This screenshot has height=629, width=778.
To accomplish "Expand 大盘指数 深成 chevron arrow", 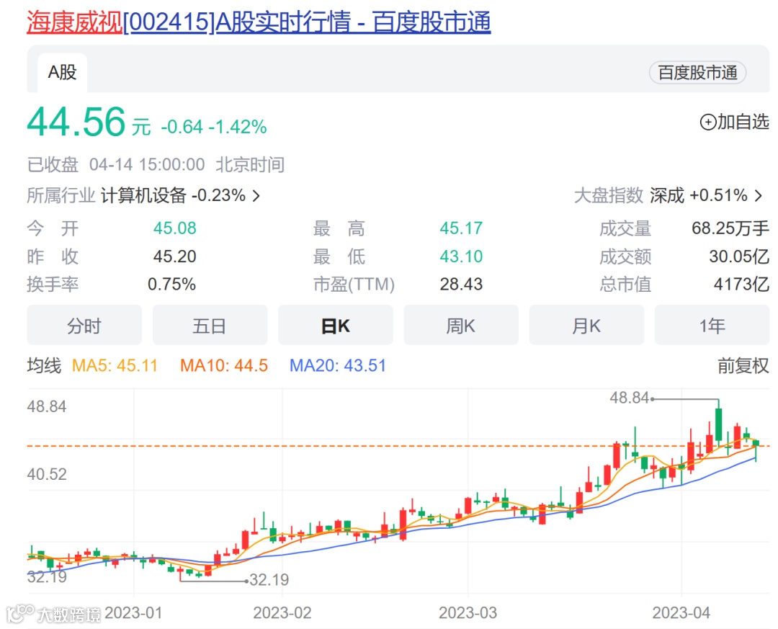I will [759, 195].
